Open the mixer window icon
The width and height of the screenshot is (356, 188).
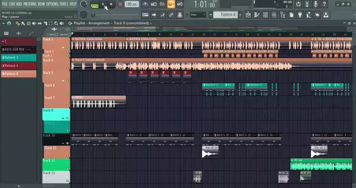pos(274,15)
